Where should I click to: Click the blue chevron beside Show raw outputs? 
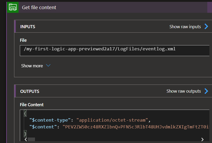206,91
